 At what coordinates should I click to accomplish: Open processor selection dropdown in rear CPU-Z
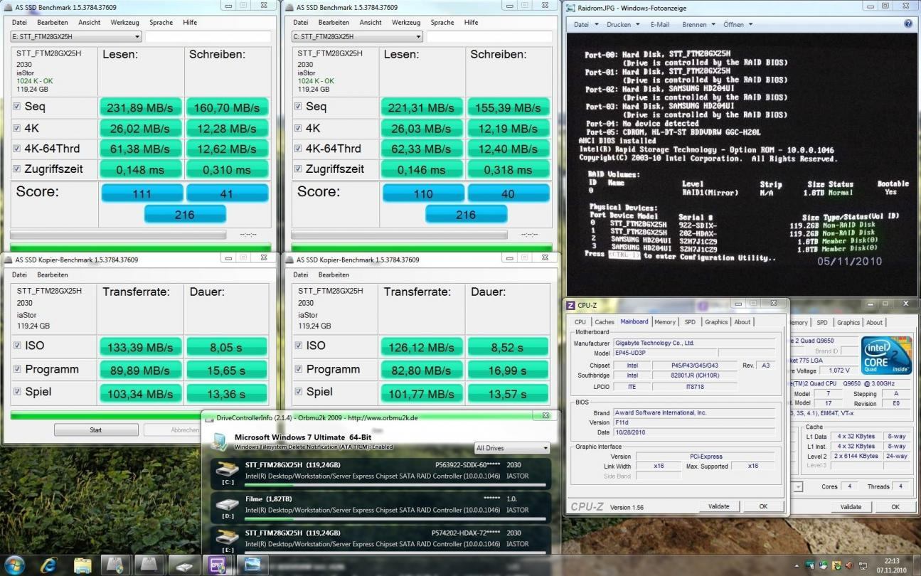point(797,486)
